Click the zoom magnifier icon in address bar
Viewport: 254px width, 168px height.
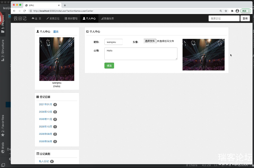tap(221, 11)
